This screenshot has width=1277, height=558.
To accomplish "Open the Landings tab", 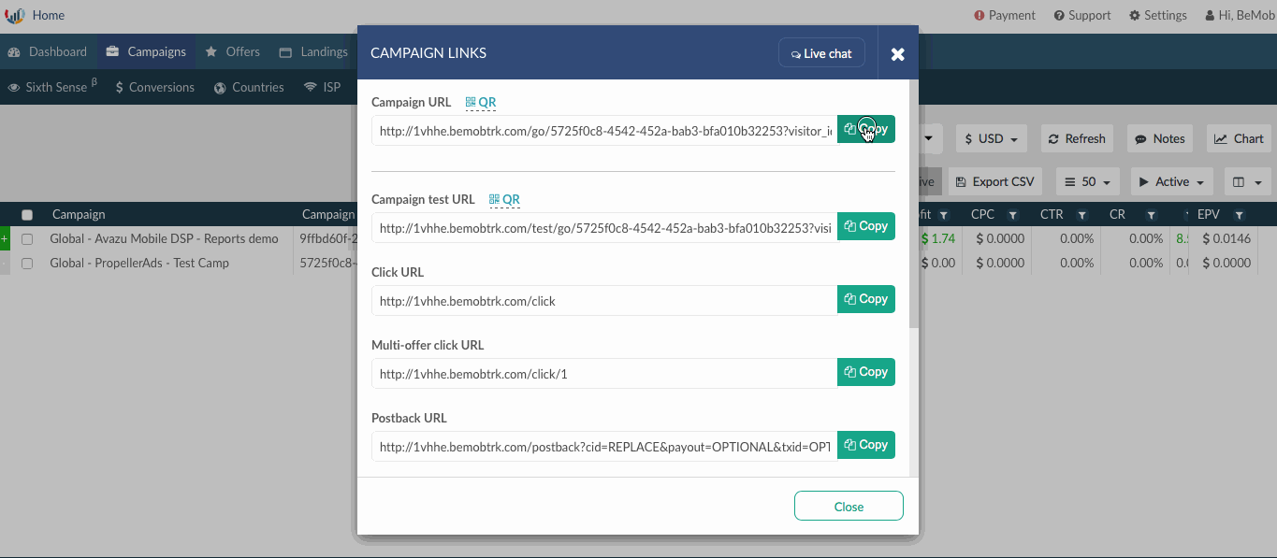I will 313,51.
